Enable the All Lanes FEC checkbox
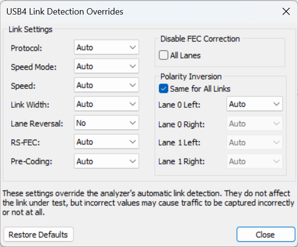The image size is (298, 247). (x=164, y=55)
